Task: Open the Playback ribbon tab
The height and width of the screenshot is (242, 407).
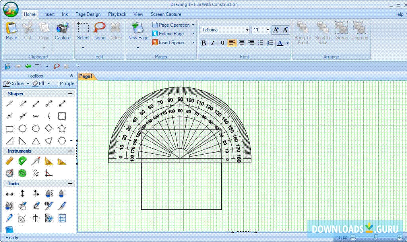Action: click(x=117, y=14)
